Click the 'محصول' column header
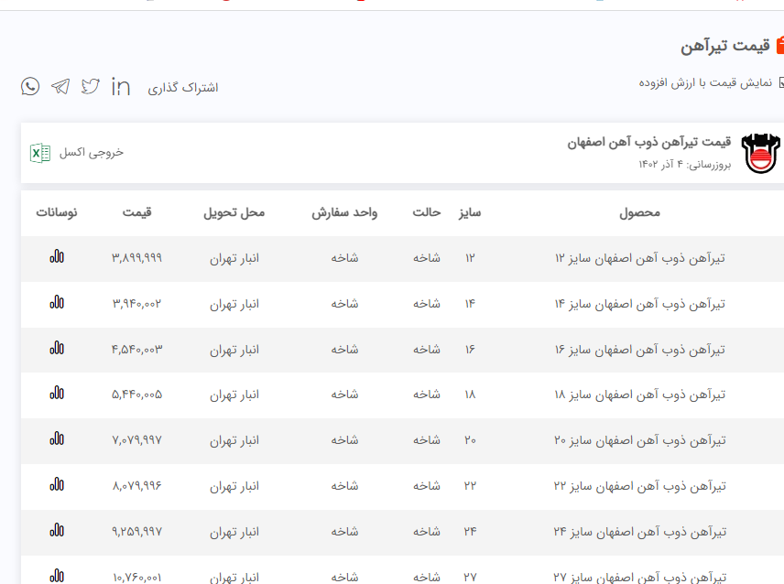 (x=639, y=212)
